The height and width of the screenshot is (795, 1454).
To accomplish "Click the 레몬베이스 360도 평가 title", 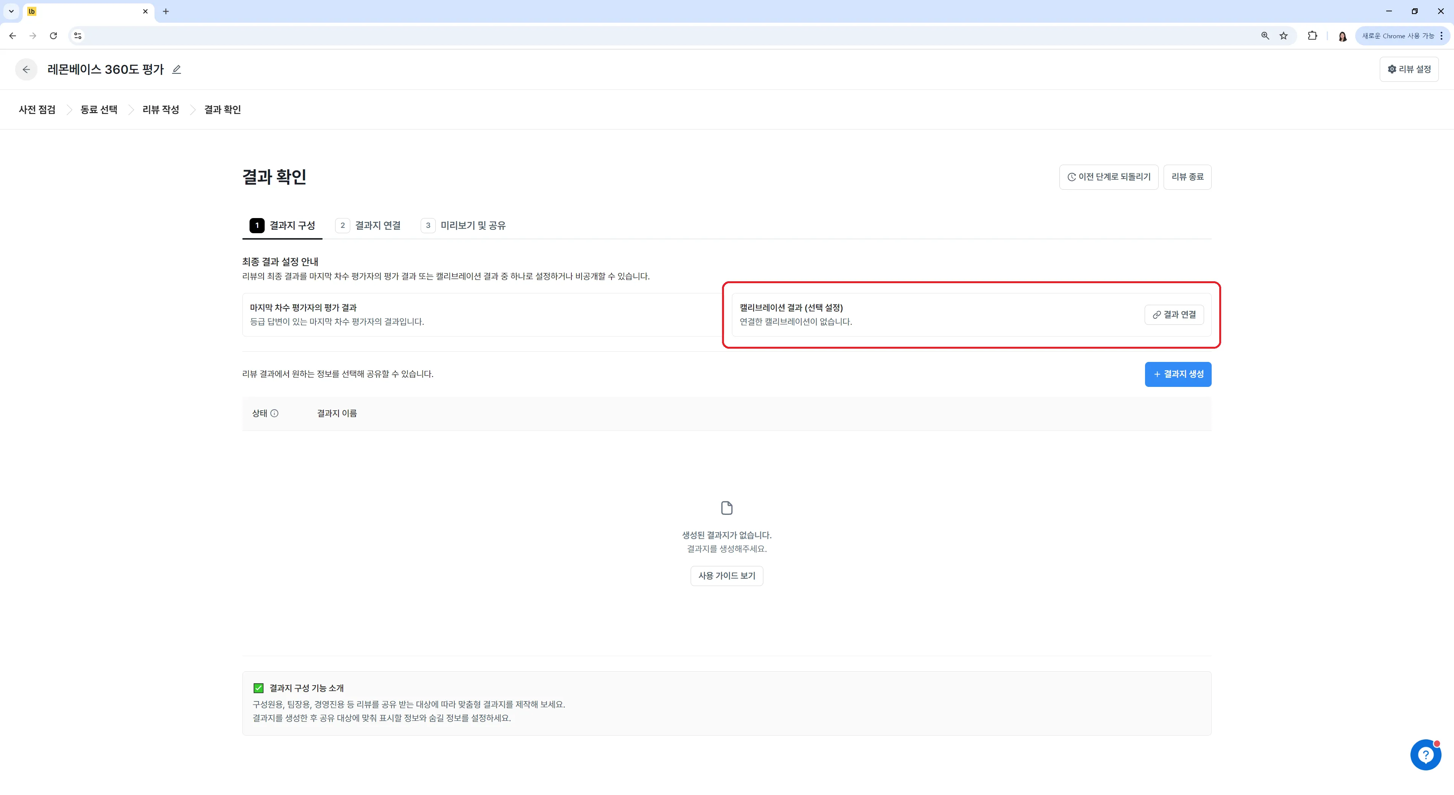I will click(106, 69).
